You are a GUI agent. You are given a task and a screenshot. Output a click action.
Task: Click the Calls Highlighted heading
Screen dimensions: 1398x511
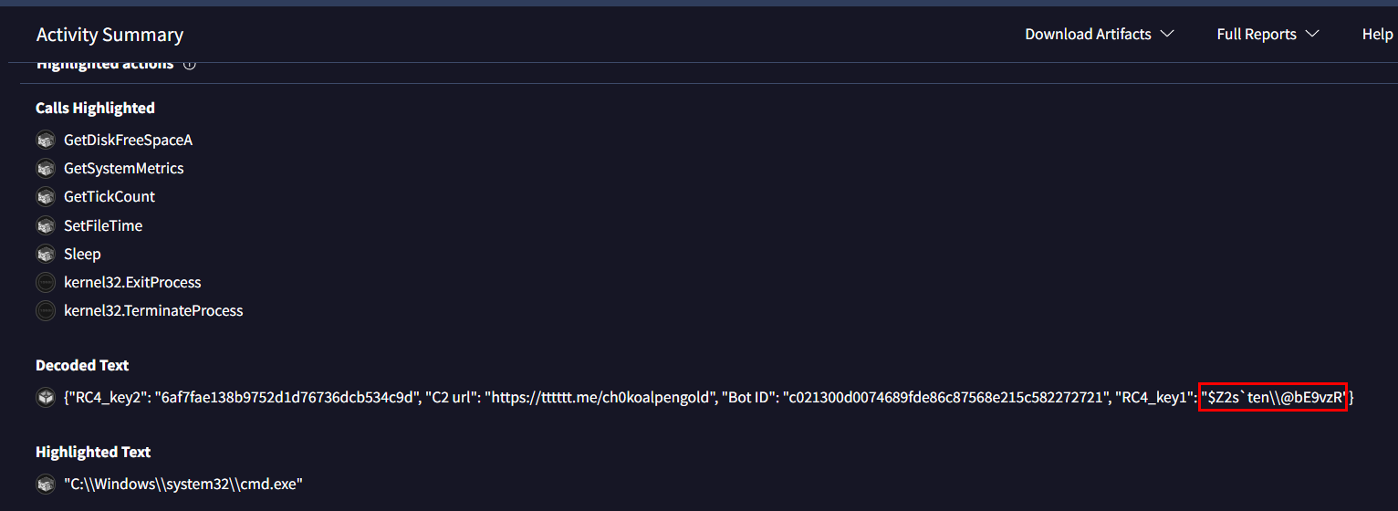pos(95,108)
